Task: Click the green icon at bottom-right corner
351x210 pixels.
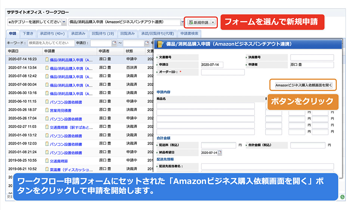Action: [x=342, y=197]
